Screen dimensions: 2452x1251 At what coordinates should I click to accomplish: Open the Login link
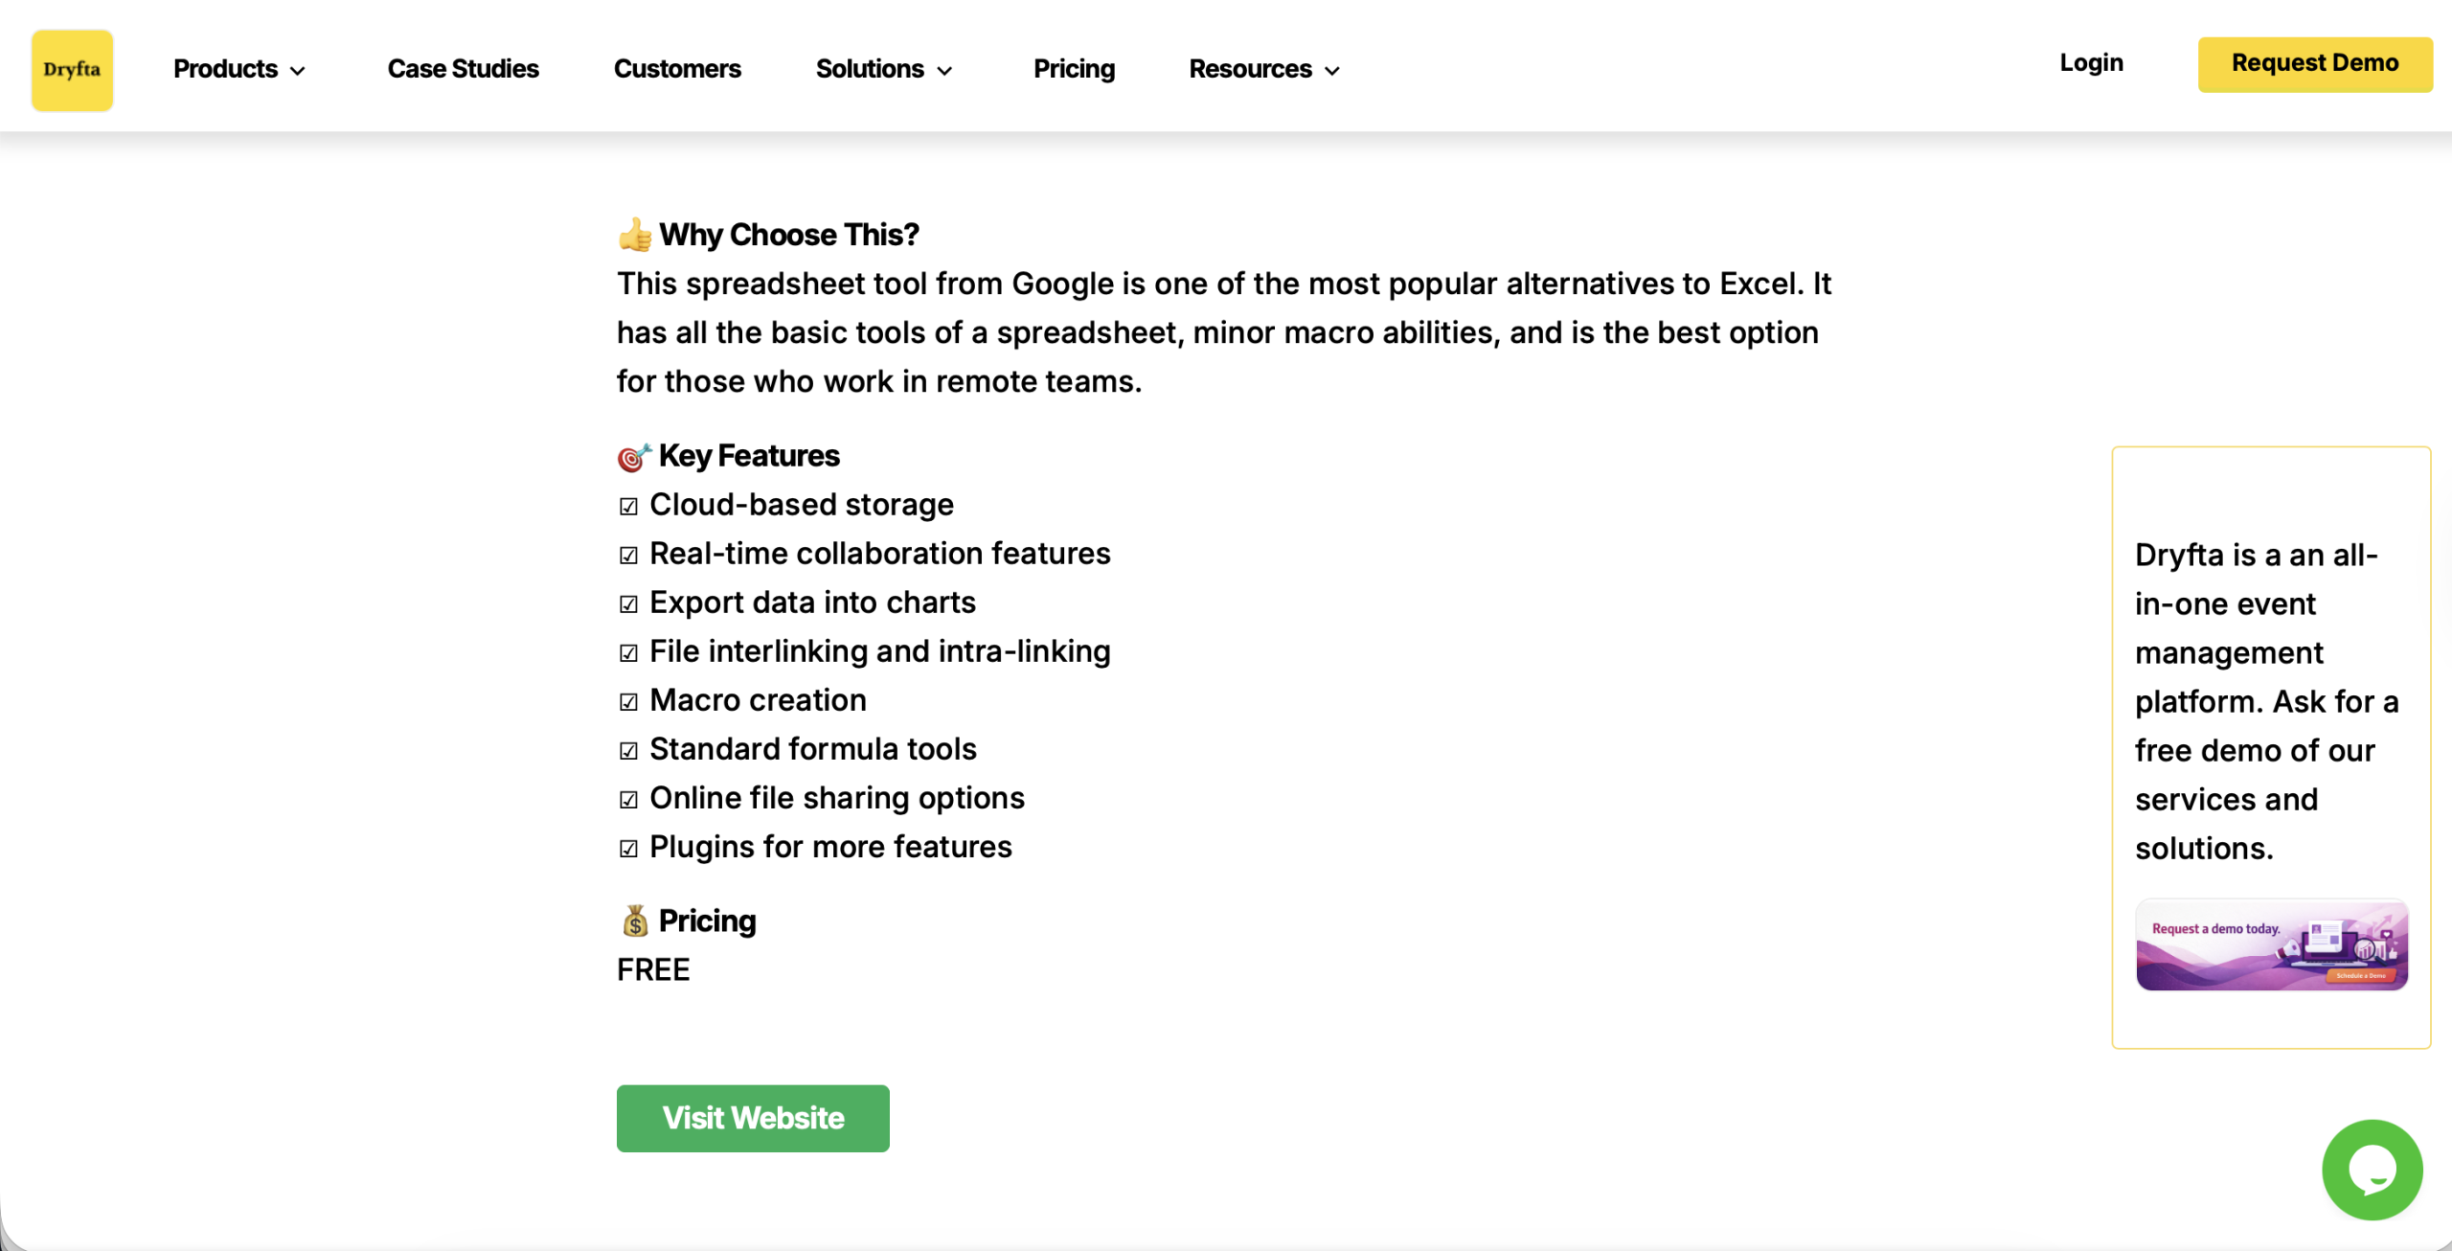click(2092, 63)
